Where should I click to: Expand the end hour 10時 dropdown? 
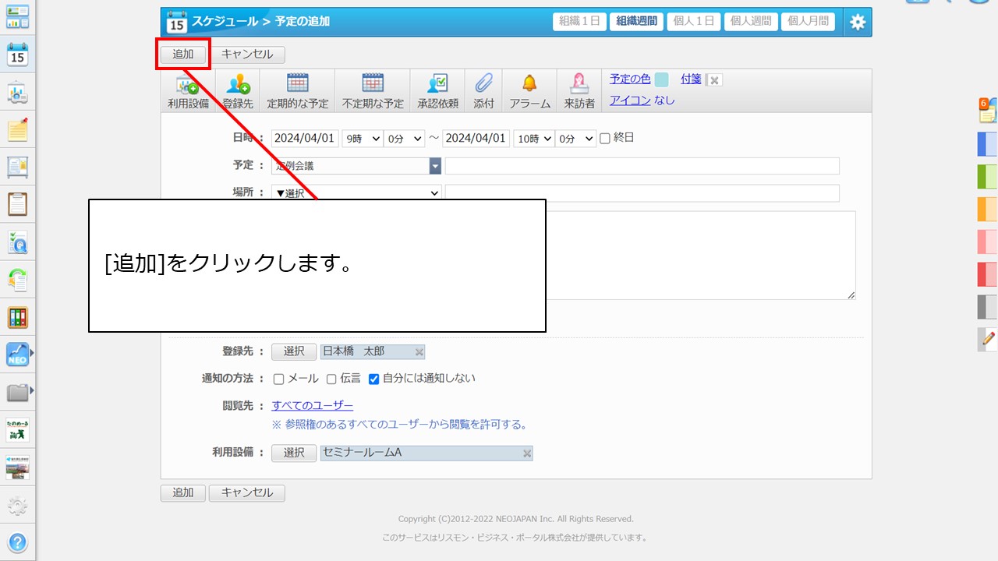[x=533, y=139]
